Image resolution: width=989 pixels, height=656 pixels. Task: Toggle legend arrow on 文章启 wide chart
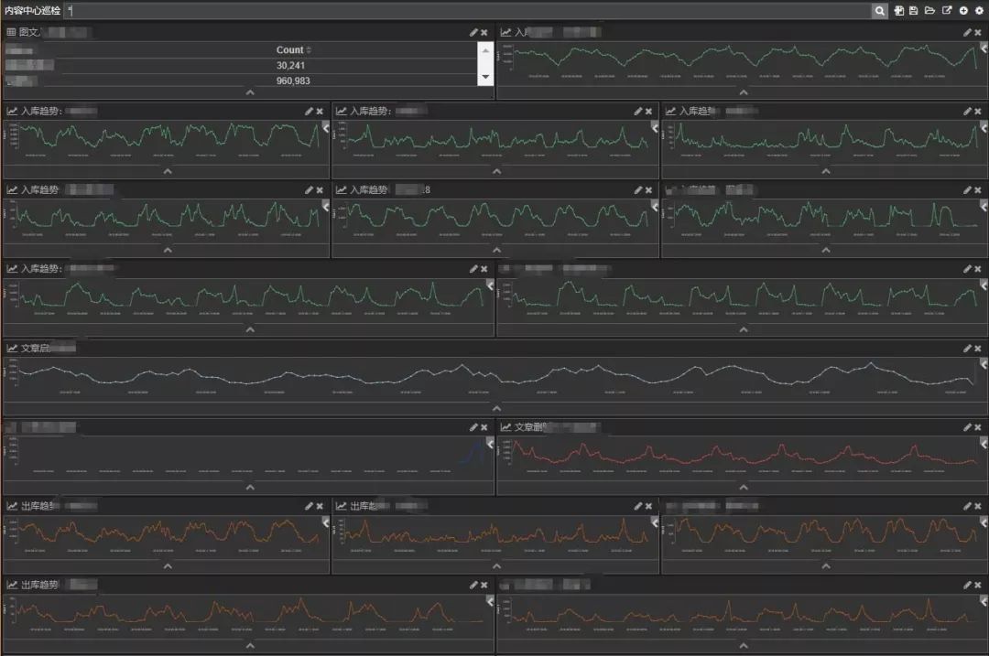click(984, 364)
